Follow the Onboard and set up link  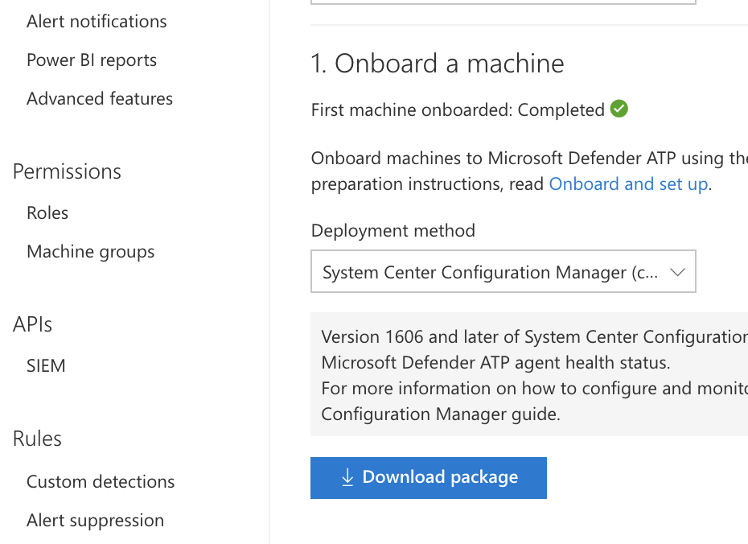point(628,183)
